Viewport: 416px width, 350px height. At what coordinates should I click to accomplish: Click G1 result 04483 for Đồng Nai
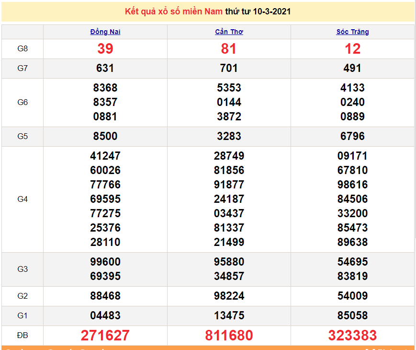point(105,316)
